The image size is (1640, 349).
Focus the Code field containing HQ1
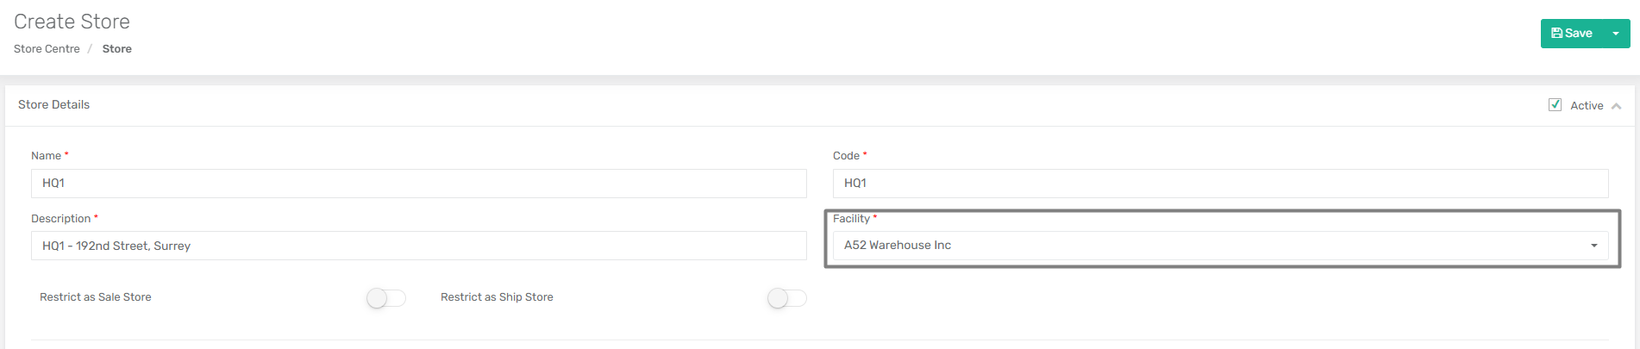pos(1220,184)
